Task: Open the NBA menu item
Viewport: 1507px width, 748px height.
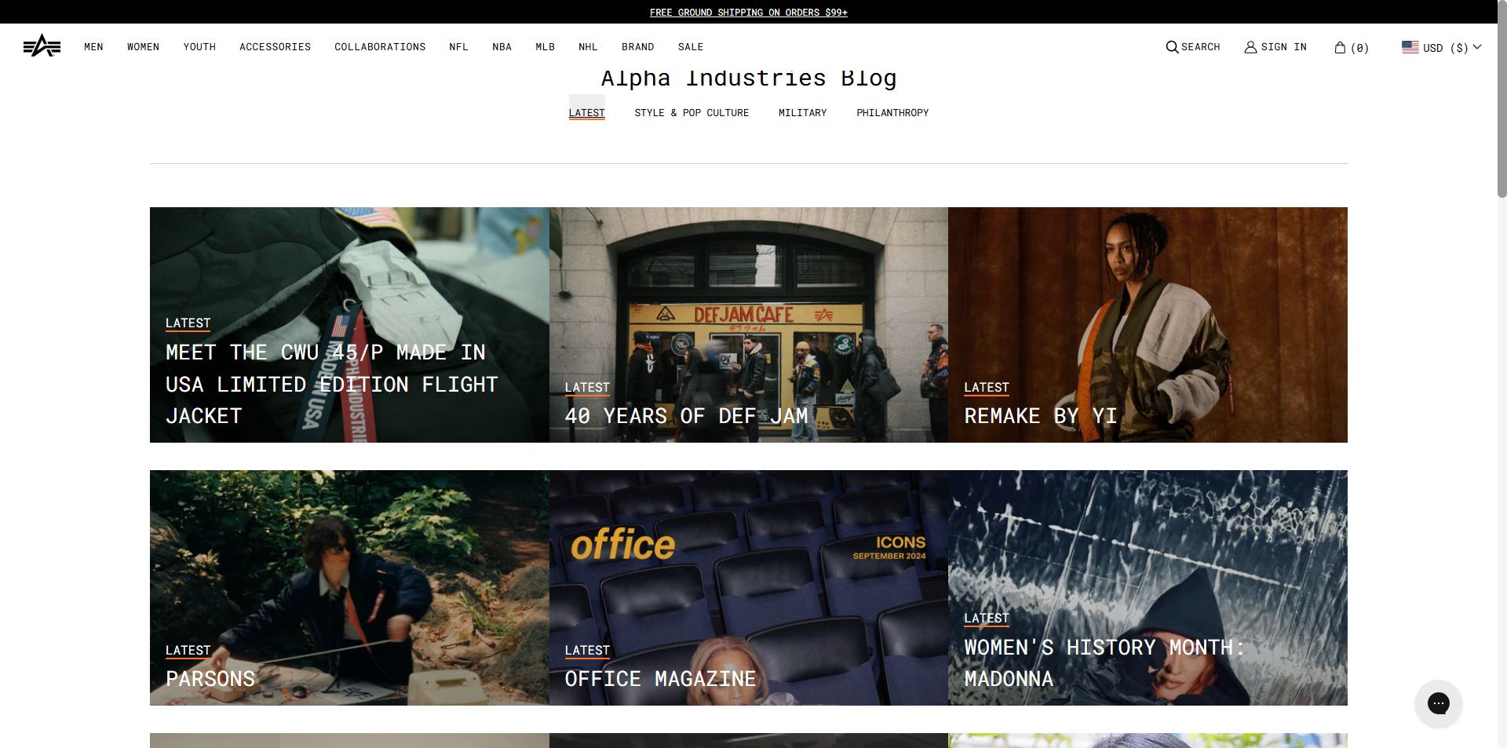Action: coord(502,47)
